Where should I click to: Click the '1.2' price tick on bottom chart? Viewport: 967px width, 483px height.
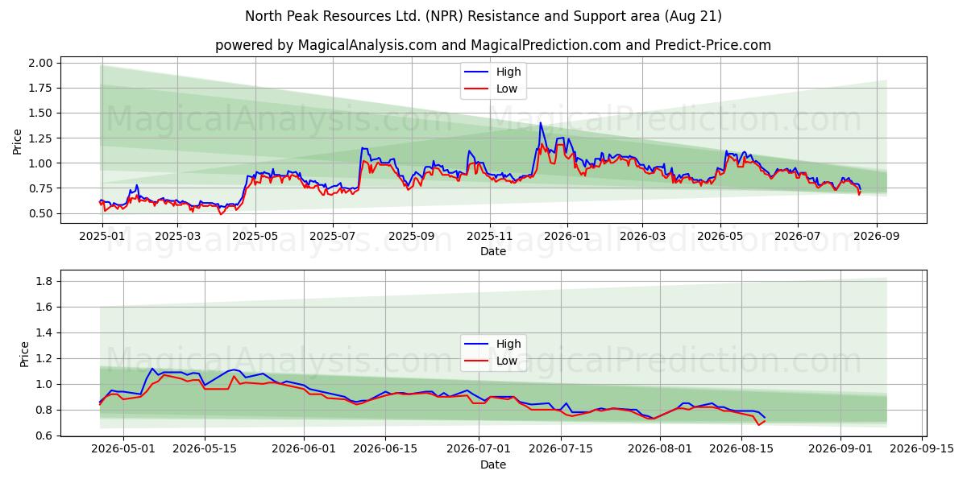click(44, 358)
